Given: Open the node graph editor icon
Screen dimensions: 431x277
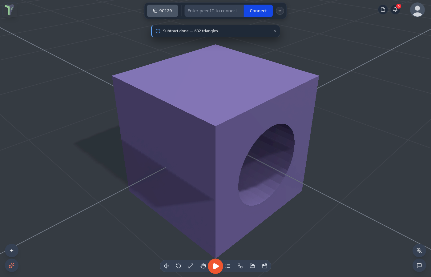Looking at the screenshot, I should click(240, 266).
